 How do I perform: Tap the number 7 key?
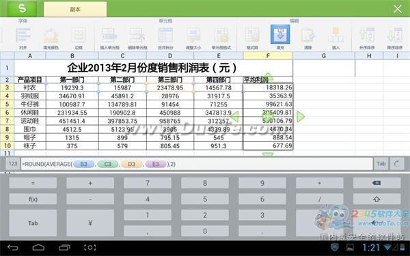[x=148, y=183]
